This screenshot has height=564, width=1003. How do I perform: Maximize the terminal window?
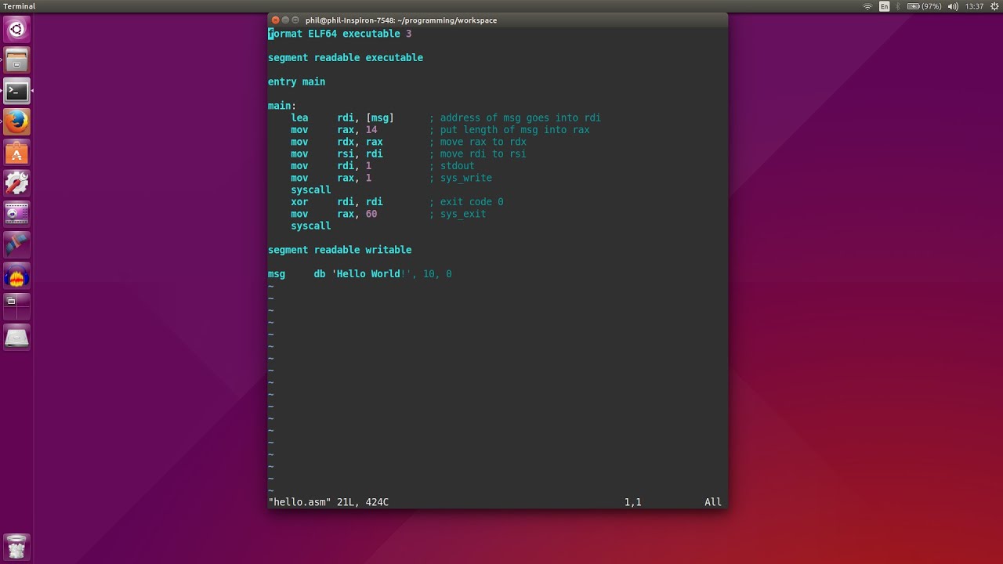(296, 20)
